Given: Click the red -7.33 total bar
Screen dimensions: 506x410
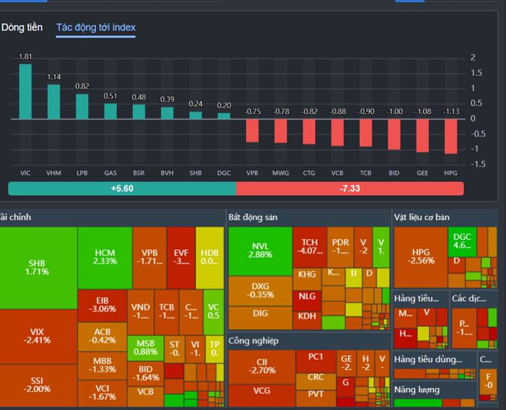Looking at the screenshot, I should (350, 188).
